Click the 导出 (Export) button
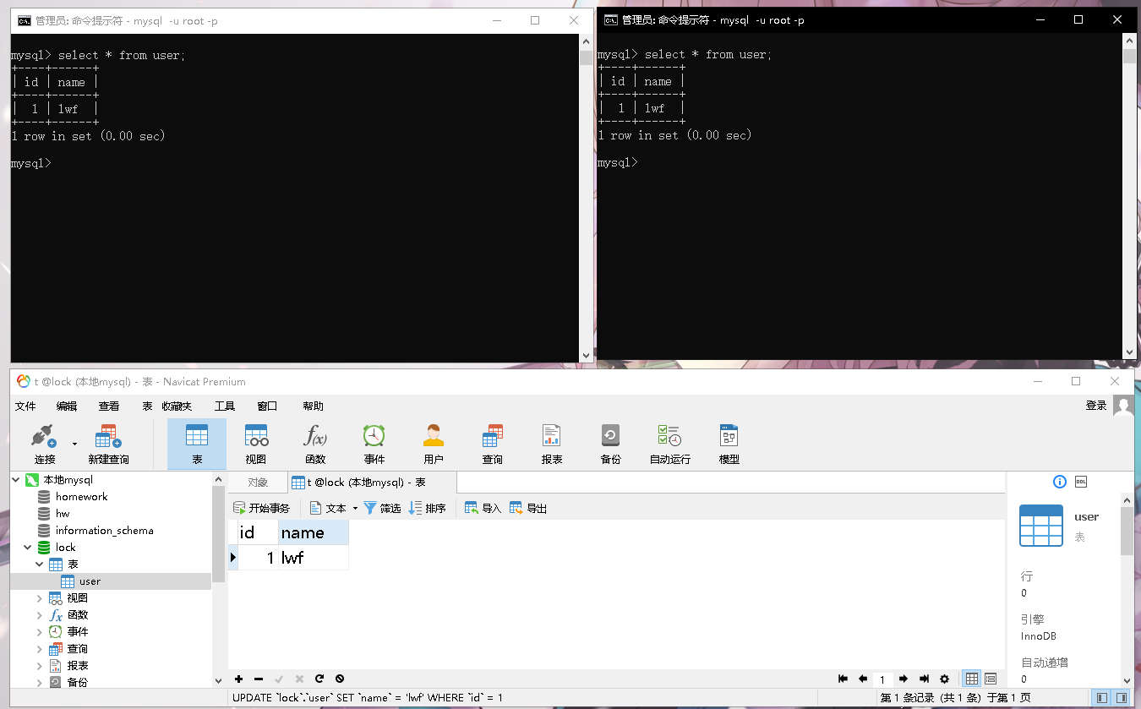 [528, 508]
